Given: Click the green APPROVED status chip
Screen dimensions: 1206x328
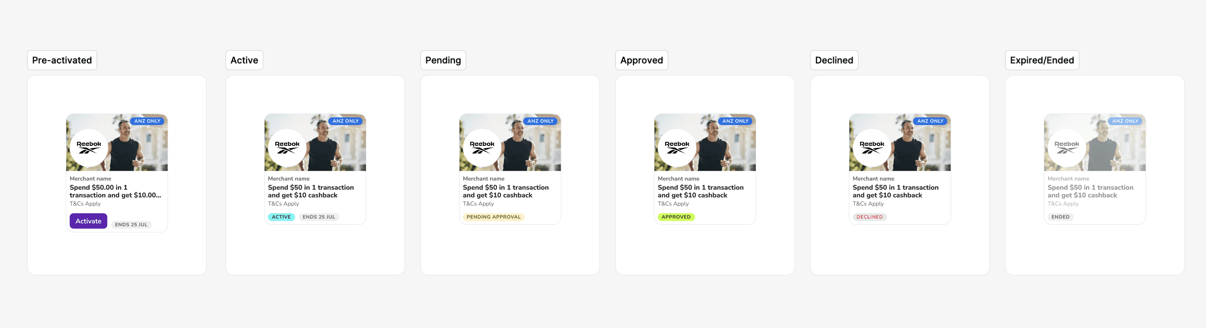Looking at the screenshot, I should [x=676, y=217].
